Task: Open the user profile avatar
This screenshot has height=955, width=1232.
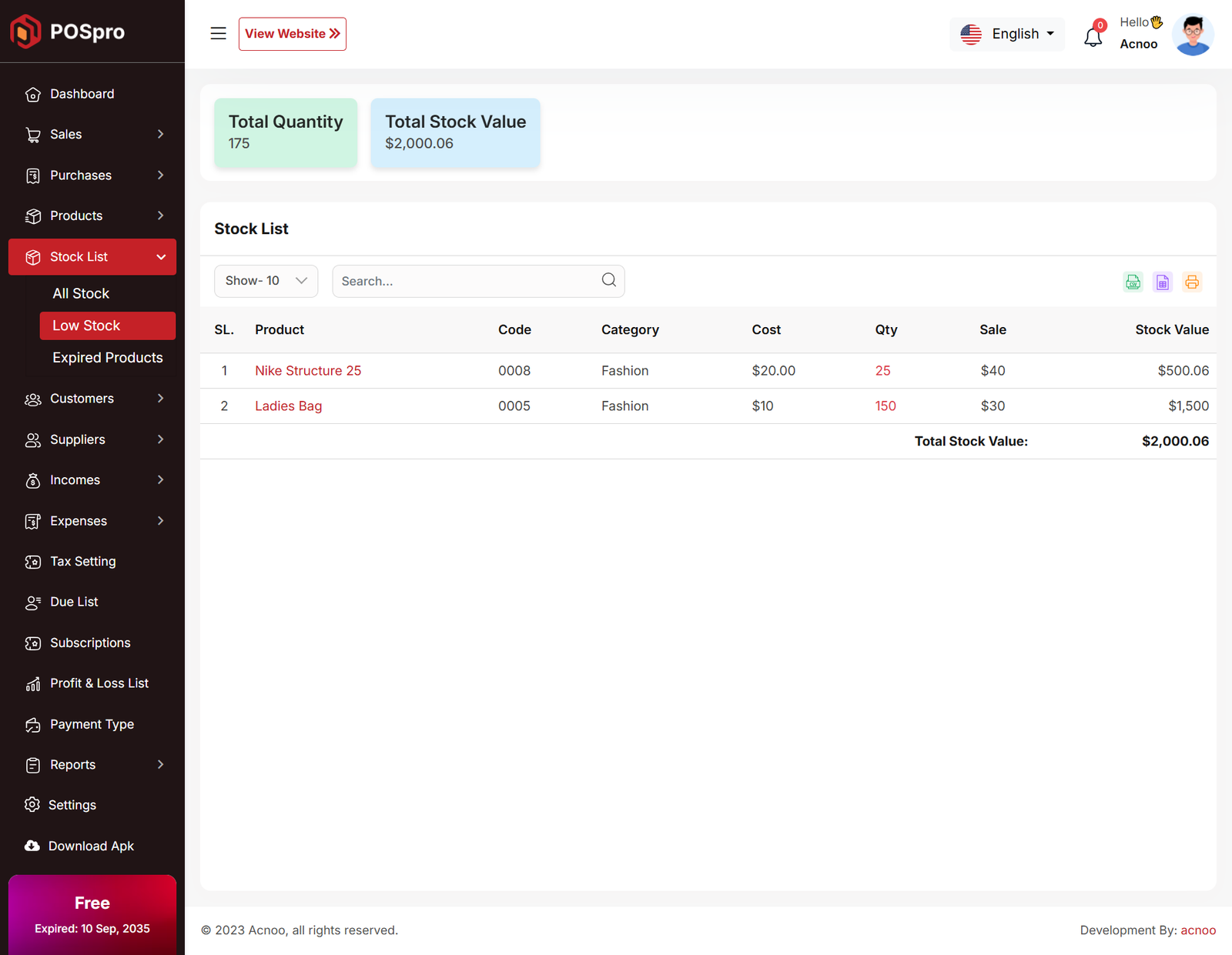Action: click(x=1192, y=35)
